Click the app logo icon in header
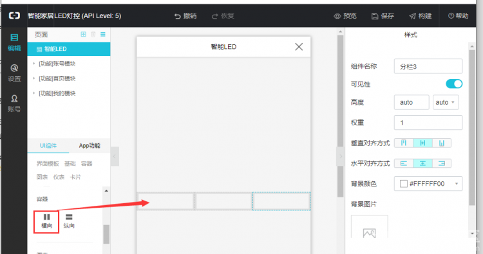Image resolution: width=483 pixels, height=254 pixels. point(14,15)
